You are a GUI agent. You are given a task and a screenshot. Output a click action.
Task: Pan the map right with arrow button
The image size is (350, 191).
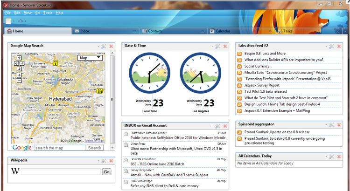22,63
